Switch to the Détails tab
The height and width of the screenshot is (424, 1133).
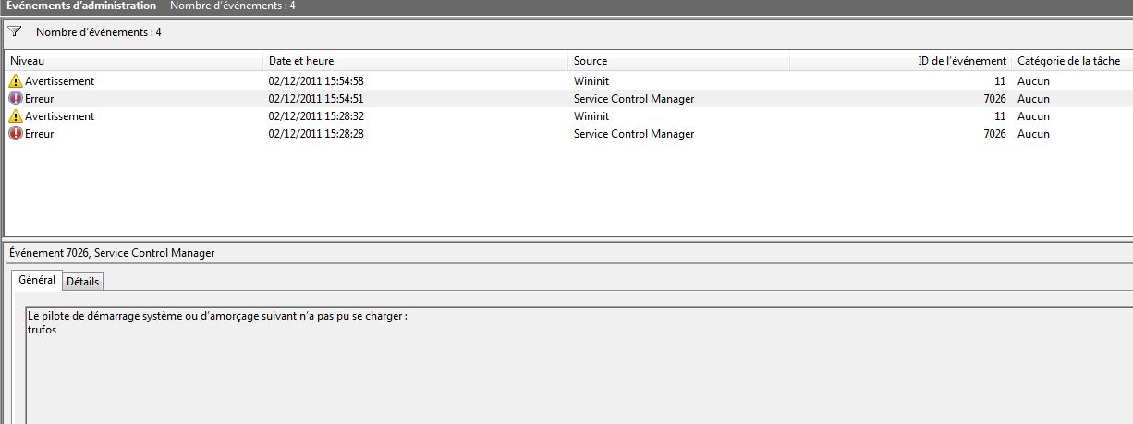tap(83, 281)
